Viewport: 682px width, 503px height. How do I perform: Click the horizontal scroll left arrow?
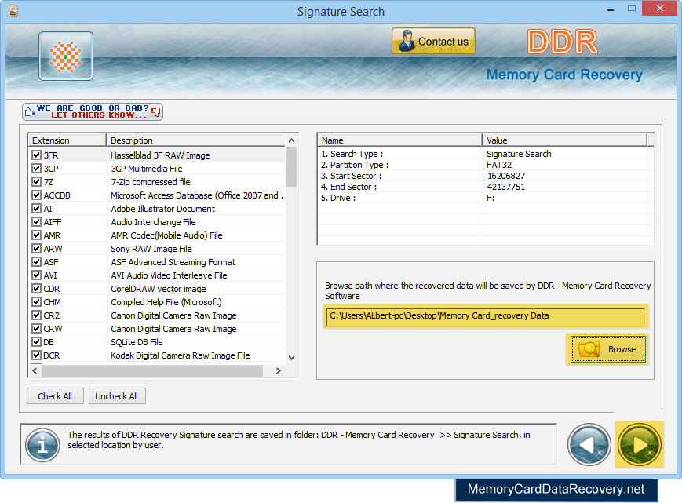35,371
